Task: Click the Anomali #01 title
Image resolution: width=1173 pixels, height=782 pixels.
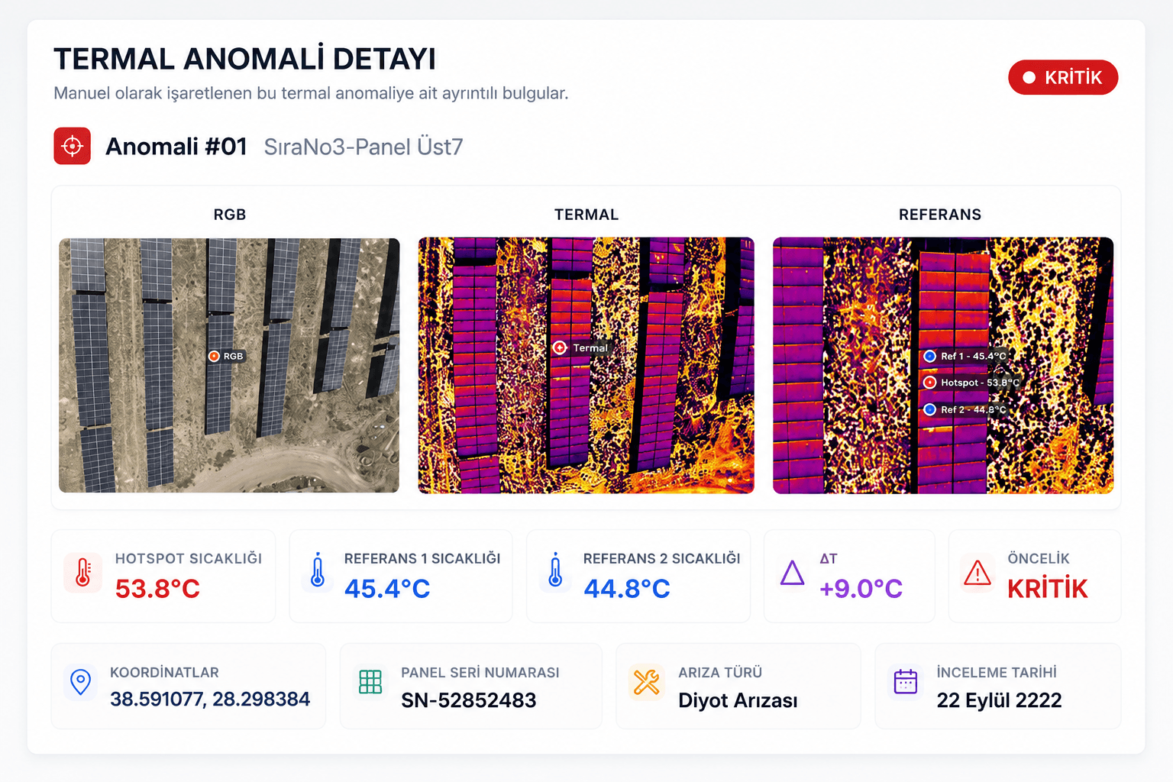Action: [176, 146]
